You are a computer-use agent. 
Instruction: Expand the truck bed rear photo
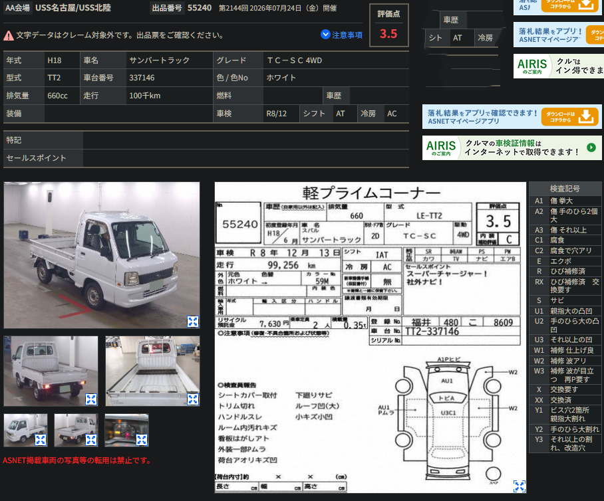click(x=193, y=399)
